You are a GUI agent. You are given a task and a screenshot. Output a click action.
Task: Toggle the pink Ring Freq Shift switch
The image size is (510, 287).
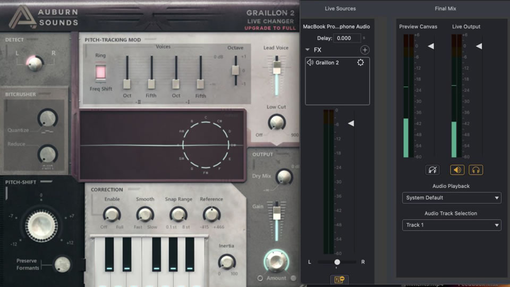click(x=100, y=72)
